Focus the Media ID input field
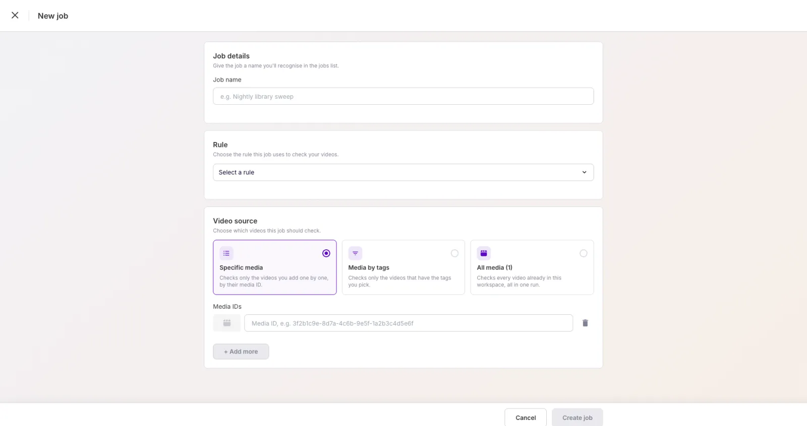 click(409, 323)
